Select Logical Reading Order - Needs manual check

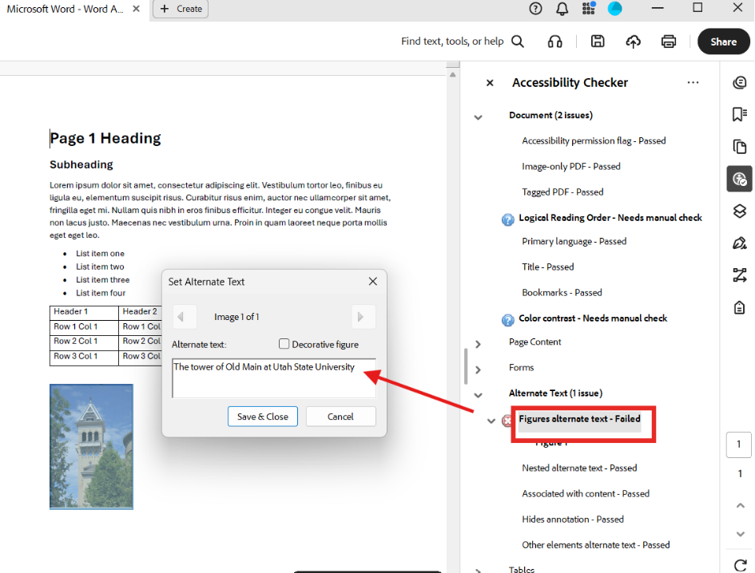point(610,217)
